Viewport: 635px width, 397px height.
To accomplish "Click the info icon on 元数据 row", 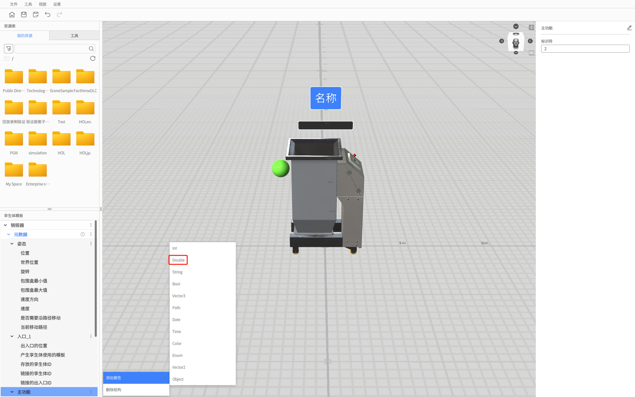I will tap(83, 234).
